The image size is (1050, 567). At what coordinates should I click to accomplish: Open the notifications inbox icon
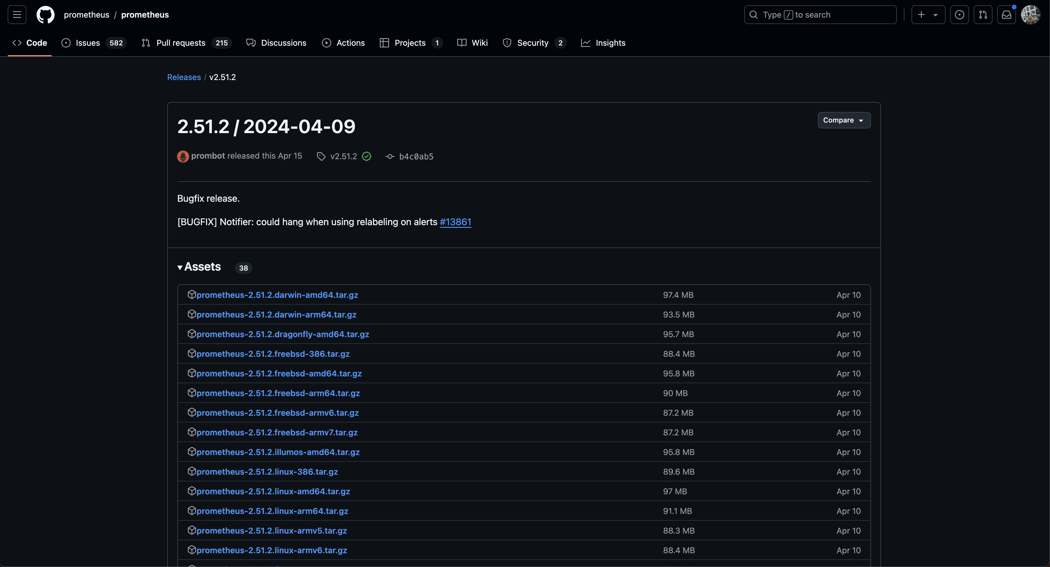click(x=1006, y=15)
